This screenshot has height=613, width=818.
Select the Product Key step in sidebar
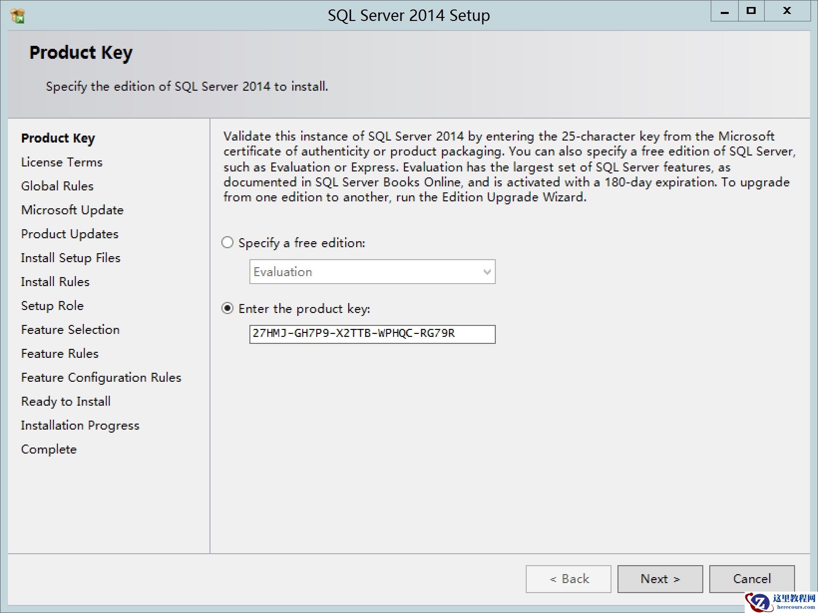coord(58,138)
